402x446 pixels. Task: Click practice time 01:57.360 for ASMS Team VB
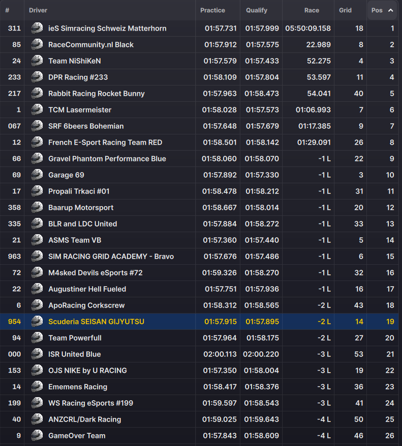(x=220, y=240)
